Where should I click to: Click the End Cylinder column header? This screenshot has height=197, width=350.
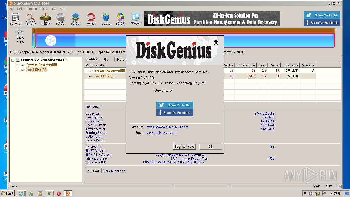(246, 65)
